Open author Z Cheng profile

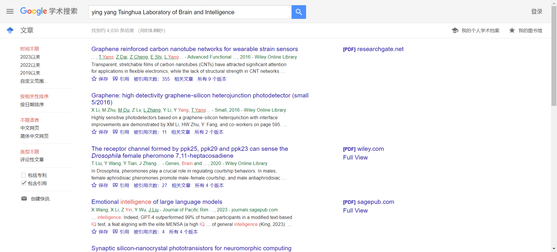[139, 57]
